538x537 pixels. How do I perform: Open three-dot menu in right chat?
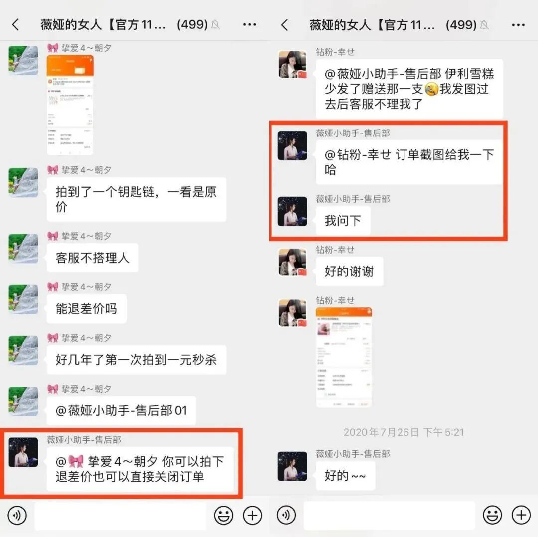tap(518, 25)
